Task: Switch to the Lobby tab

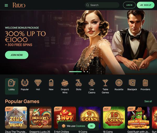Action: pos(12,86)
